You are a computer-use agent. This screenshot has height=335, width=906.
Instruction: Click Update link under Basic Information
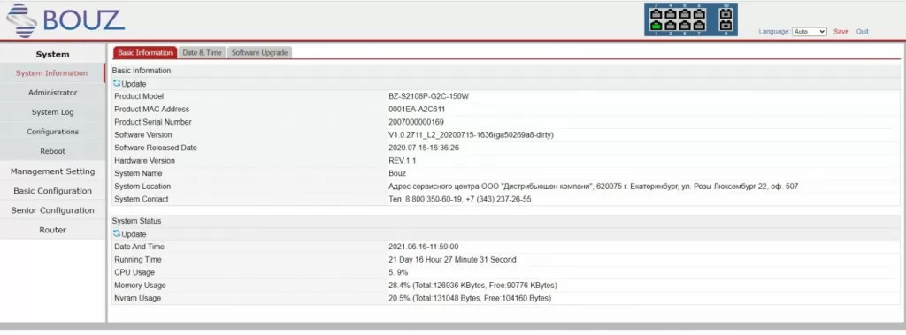(134, 84)
